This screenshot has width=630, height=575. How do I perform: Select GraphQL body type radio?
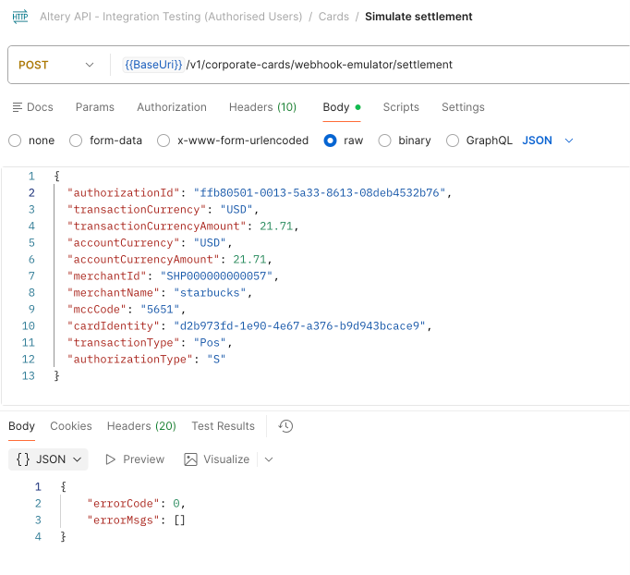point(453,141)
